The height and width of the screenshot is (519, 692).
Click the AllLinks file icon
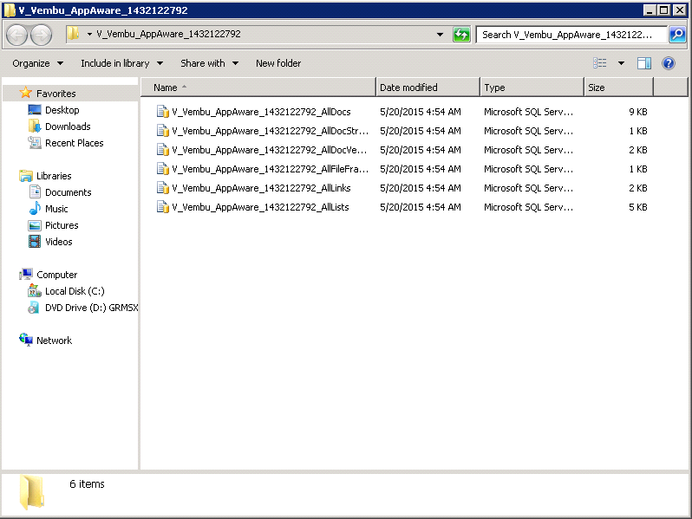pos(163,188)
